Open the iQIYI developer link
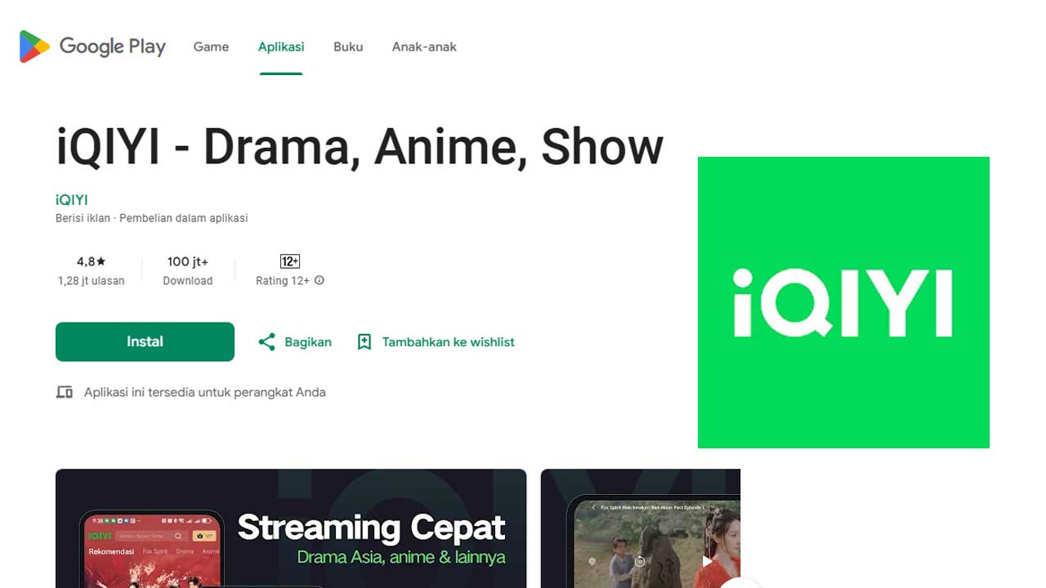The height and width of the screenshot is (588, 1046). click(x=72, y=200)
